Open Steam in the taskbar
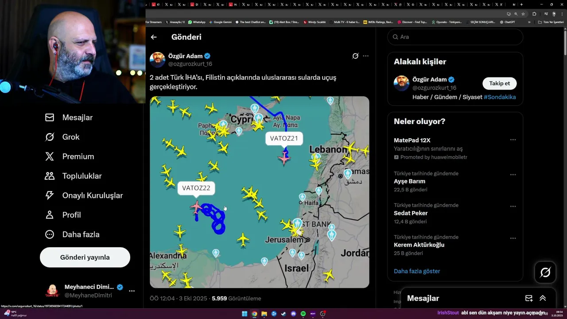567x319 pixels. point(283,314)
